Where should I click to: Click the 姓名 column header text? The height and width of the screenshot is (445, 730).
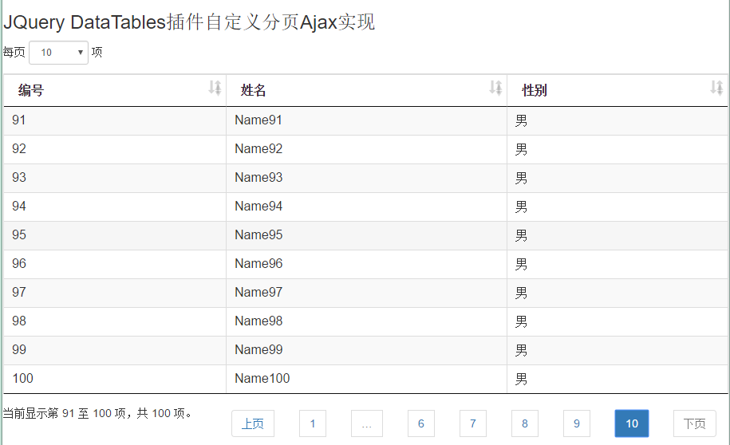coord(254,91)
